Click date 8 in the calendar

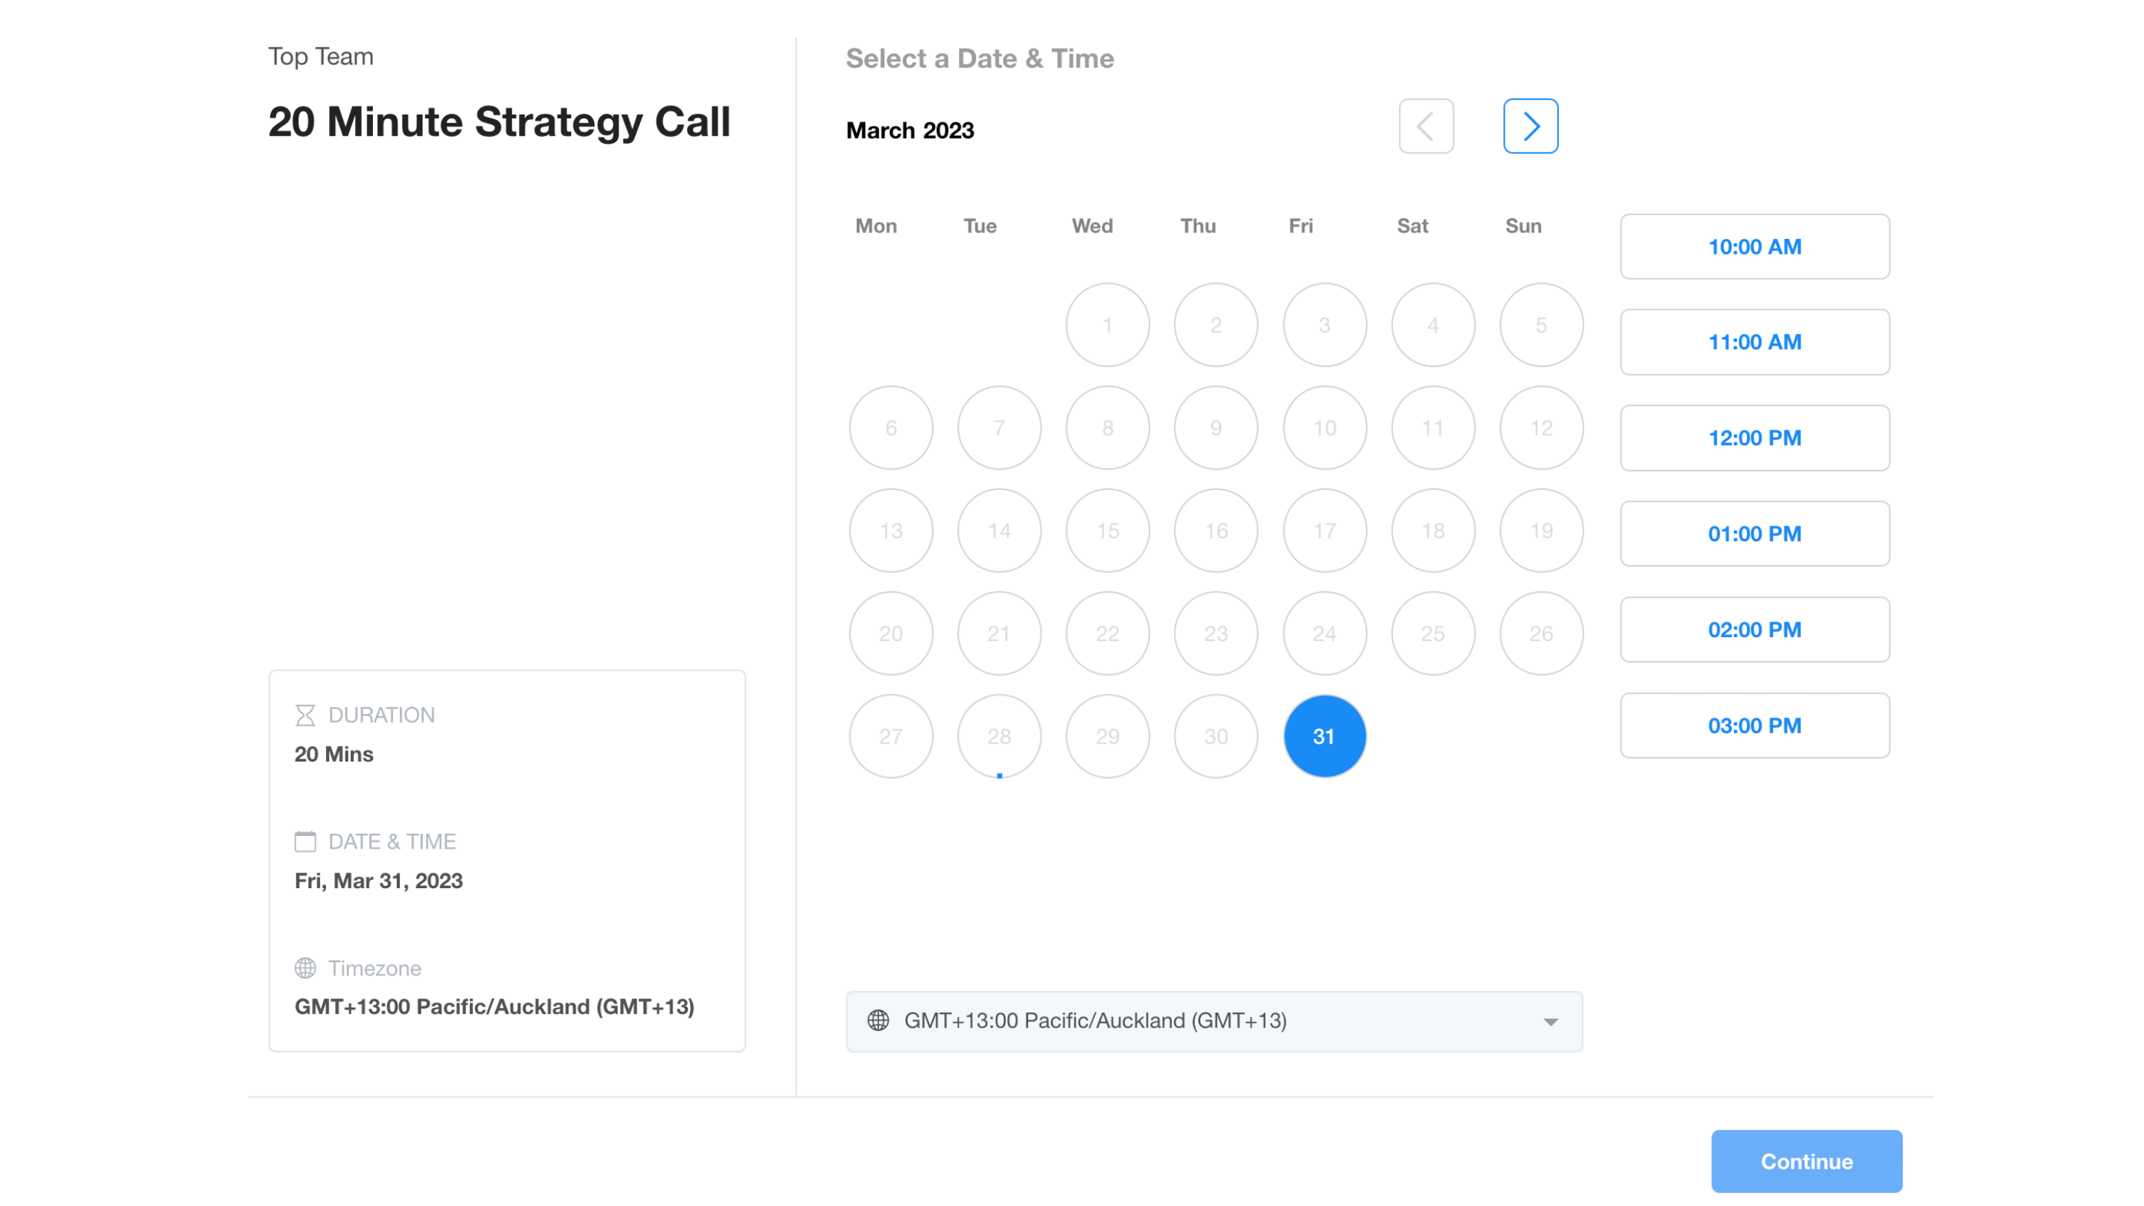pyautogui.click(x=1107, y=428)
